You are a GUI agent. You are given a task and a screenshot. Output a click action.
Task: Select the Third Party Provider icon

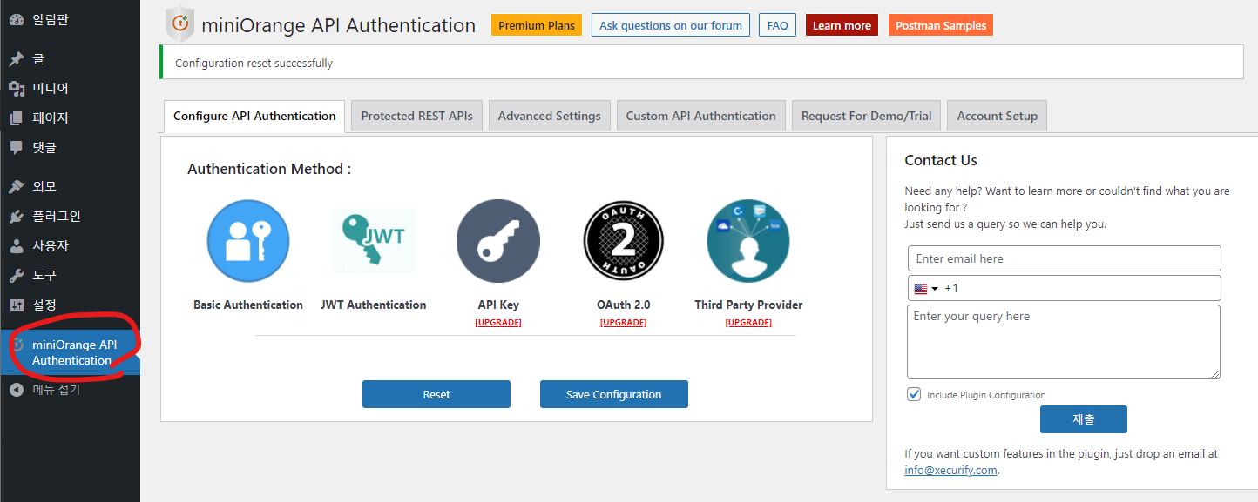(748, 241)
